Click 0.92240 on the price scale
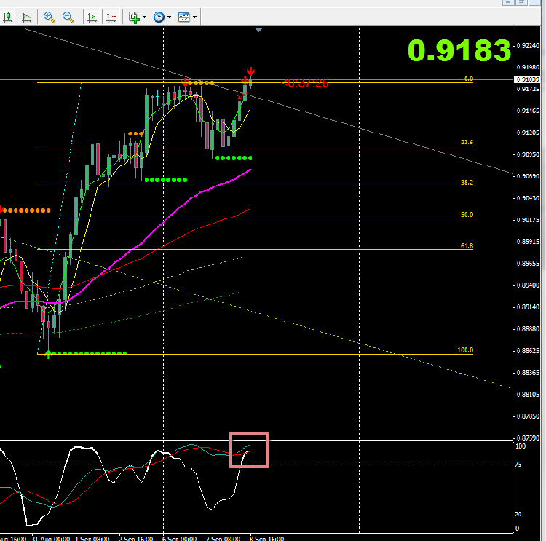This screenshot has height=541, width=546. point(528,46)
